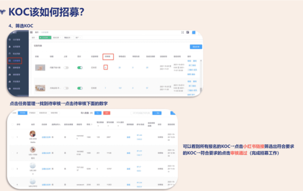
Task: Sort by the 获赞收藏 column header arrow
Action: 108,126
